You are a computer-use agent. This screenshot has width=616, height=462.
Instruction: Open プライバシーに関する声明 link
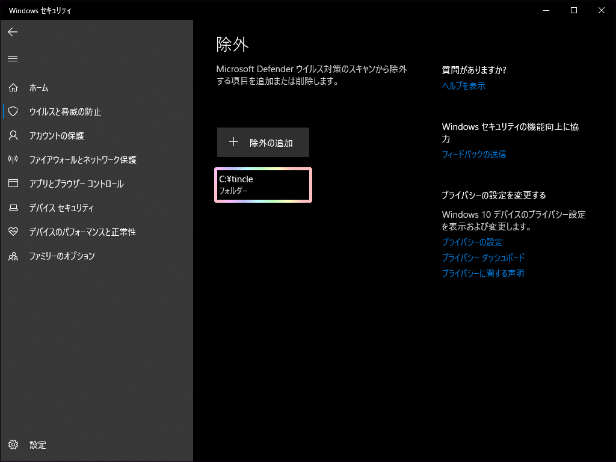(x=483, y=274)
